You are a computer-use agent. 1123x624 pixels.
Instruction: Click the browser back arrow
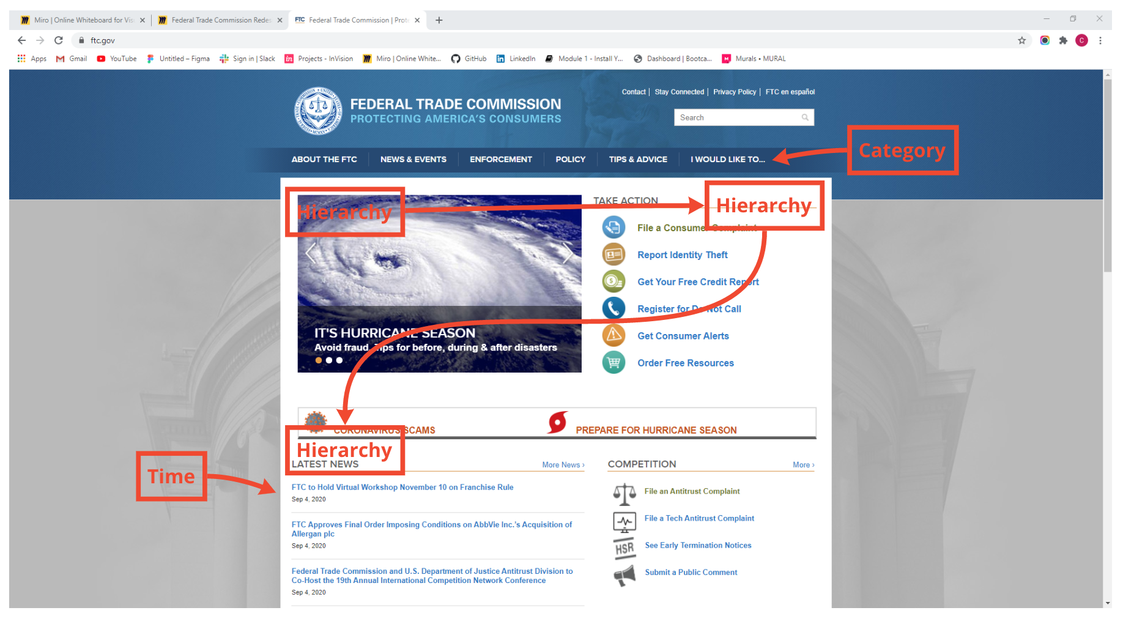coord(22,40)
